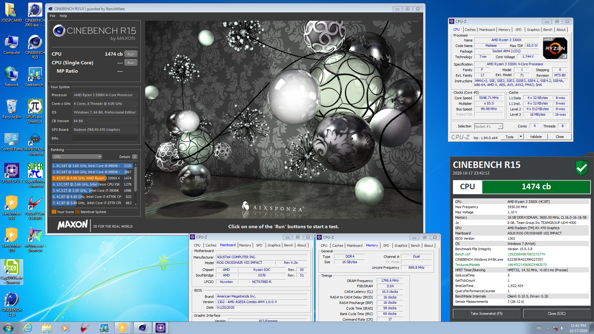Open Windows Media Player taskbar icon
594x334 pixels.
click(x=65, y=328)
